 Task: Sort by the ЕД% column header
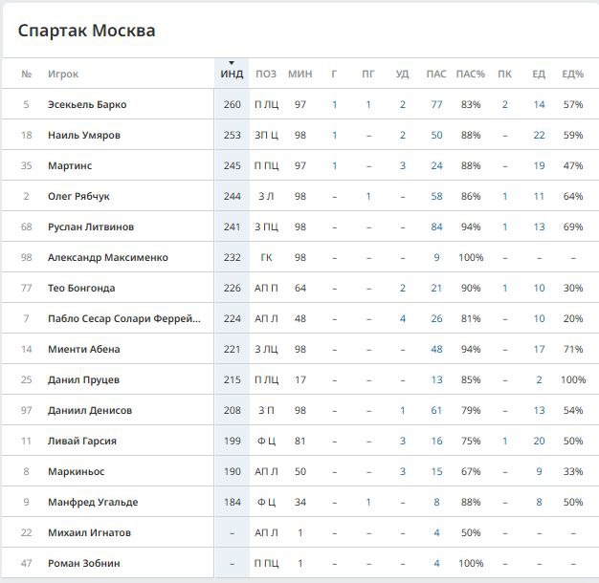[572, 74]
